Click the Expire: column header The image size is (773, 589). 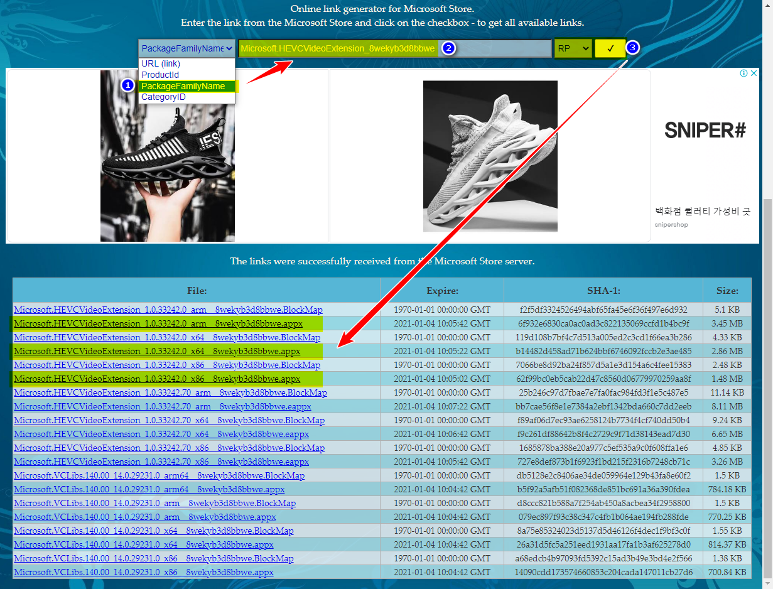[442, 291]
